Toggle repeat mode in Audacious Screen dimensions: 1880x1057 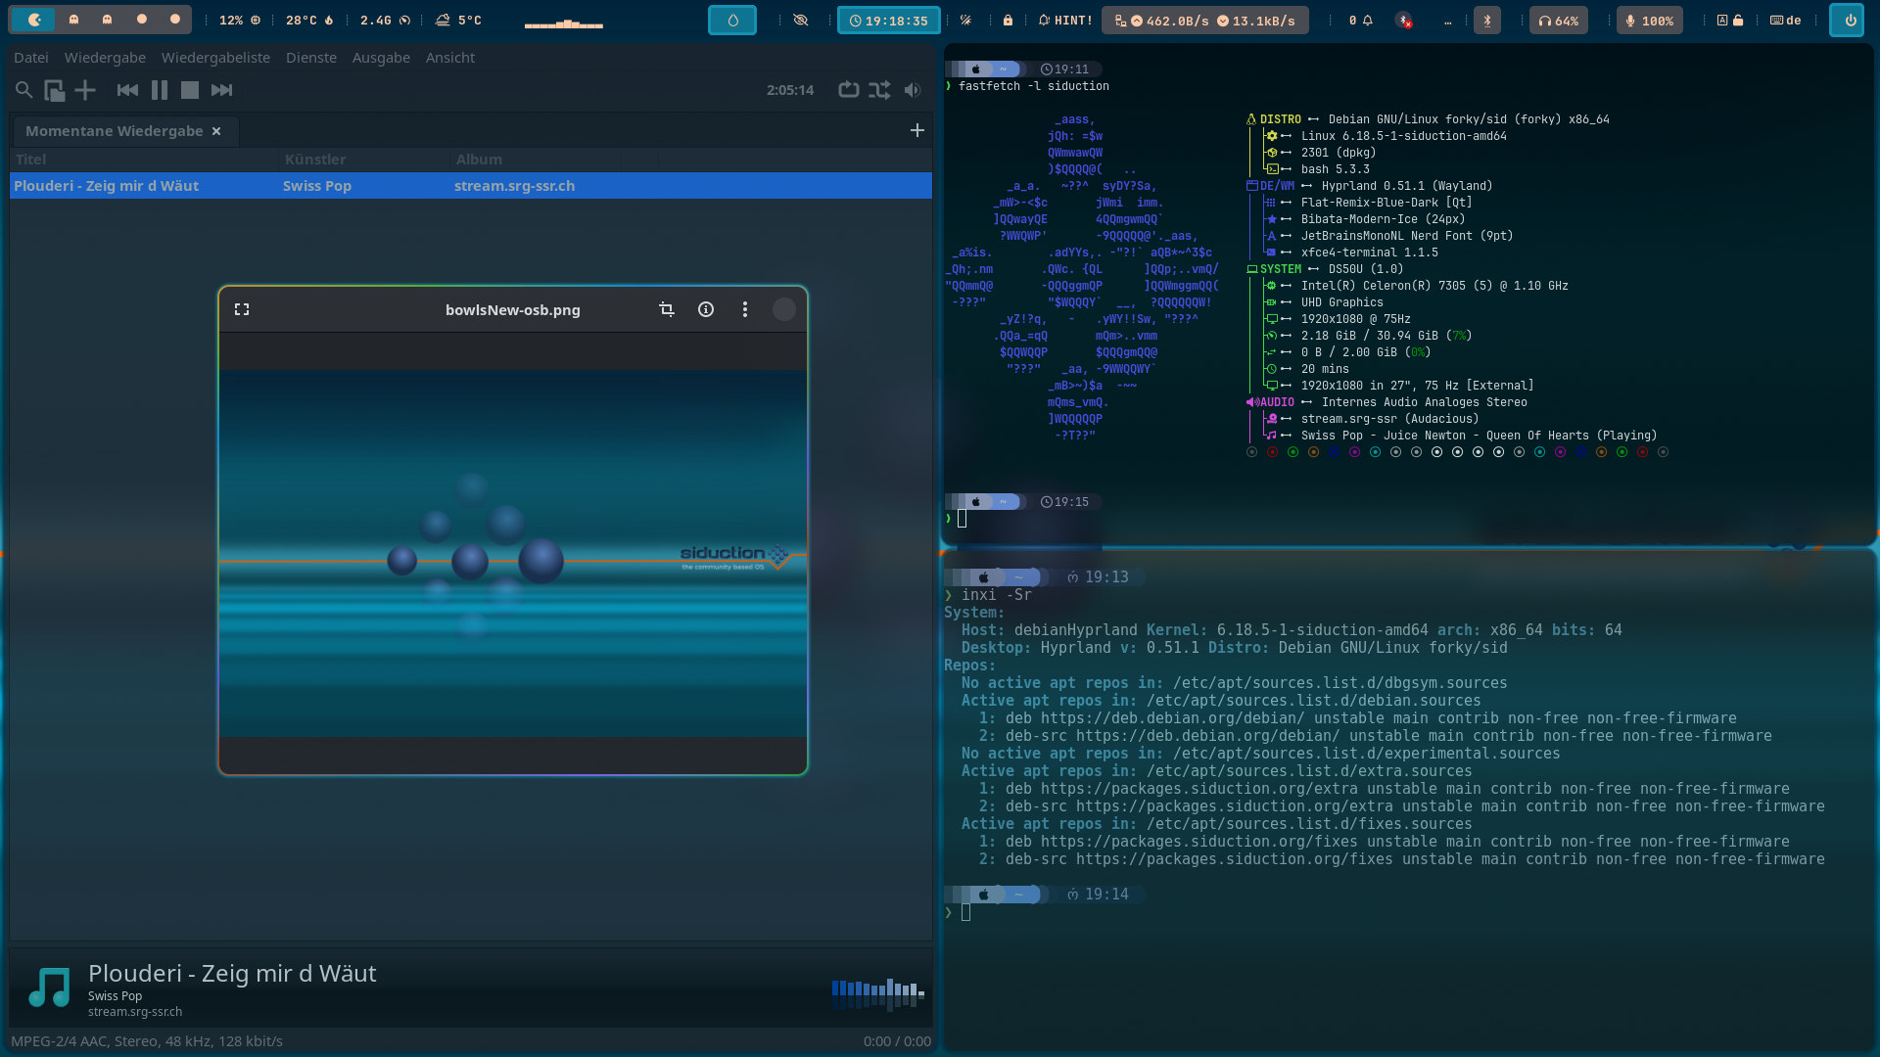pyautogui.click(x=849, y=90)
